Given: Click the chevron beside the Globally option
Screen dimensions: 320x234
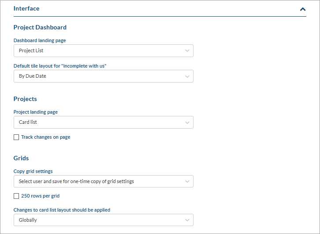Looking at the screenshot, I should point(187,220).
